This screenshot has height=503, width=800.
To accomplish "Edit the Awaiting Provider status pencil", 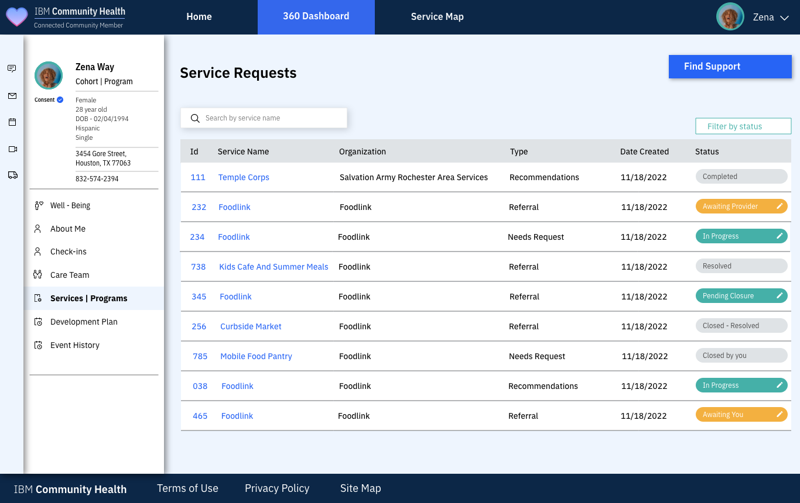I will click(x=780, y=206).
